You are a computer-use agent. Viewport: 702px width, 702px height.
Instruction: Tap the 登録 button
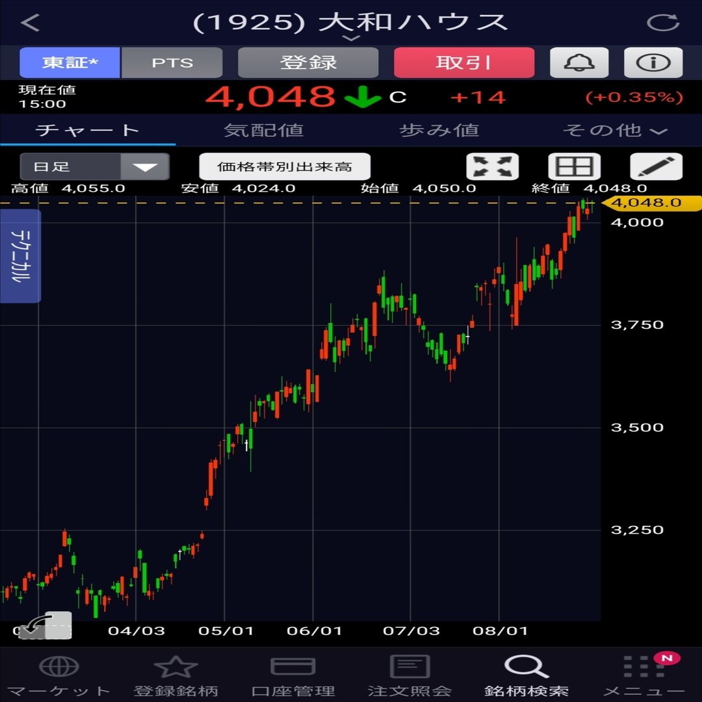[308, 62]
